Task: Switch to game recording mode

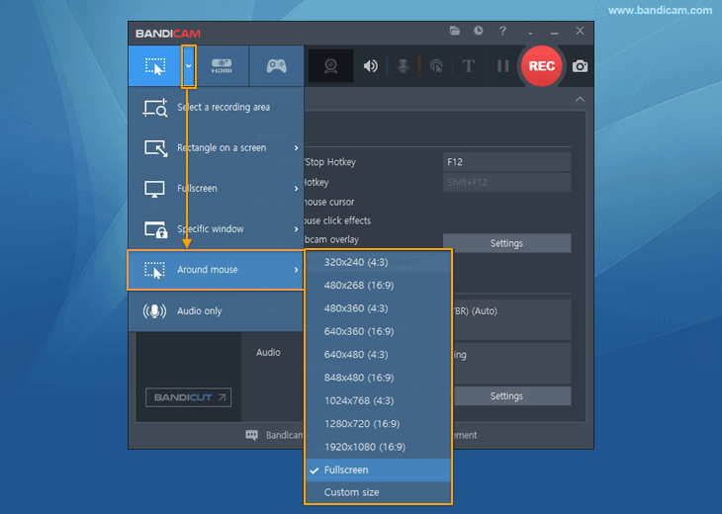Action: click(276, 66)
